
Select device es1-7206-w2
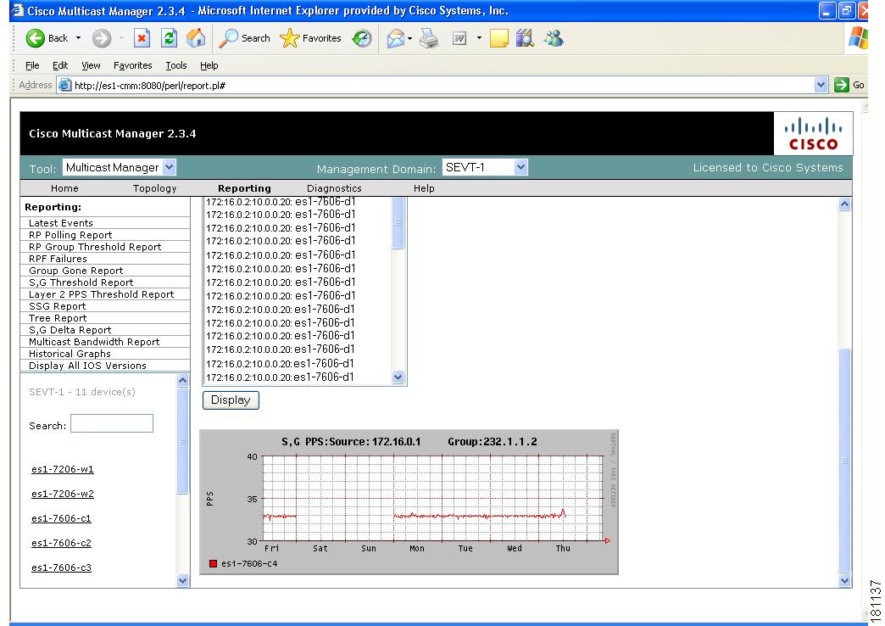63,494
